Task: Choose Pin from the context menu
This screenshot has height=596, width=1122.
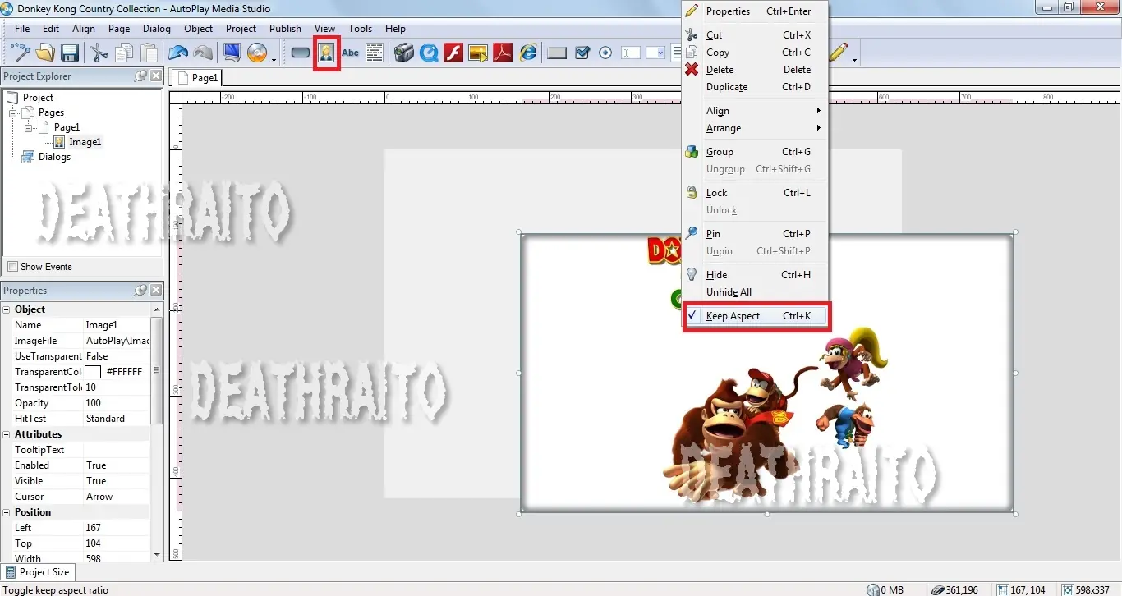Action: coord(756,234)
